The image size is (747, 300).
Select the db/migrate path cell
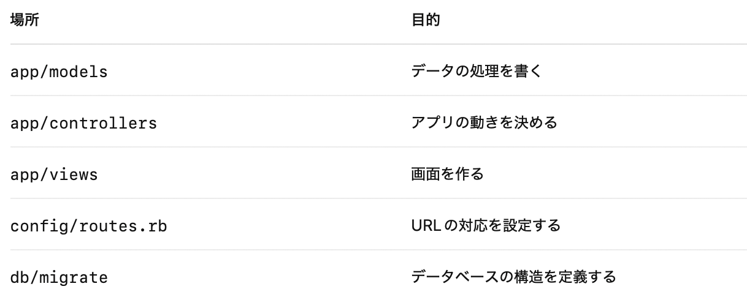coord(59,277)
